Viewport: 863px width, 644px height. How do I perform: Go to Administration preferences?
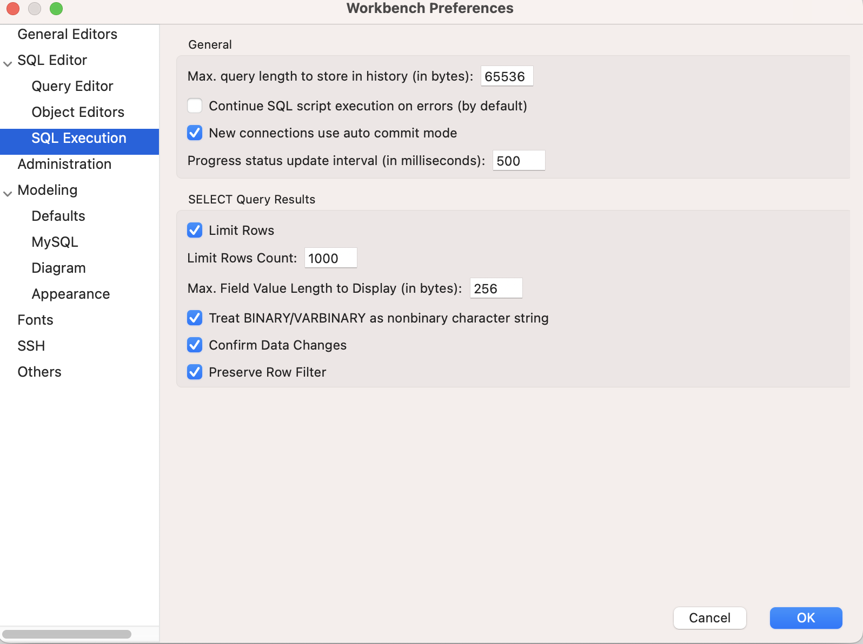[64, 164]
